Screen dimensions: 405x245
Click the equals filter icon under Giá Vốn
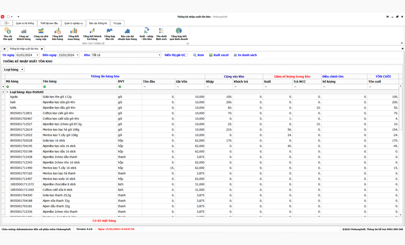[x=178, y=87]
